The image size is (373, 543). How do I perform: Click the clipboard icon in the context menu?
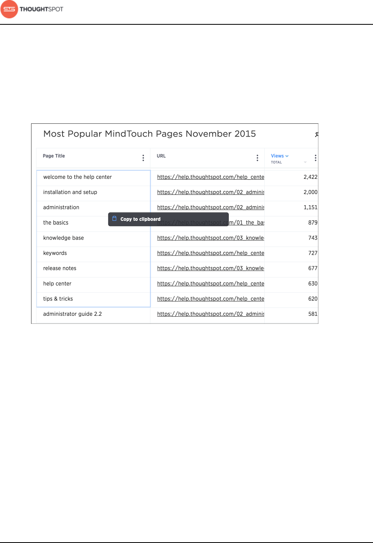(x=114, y=219)
